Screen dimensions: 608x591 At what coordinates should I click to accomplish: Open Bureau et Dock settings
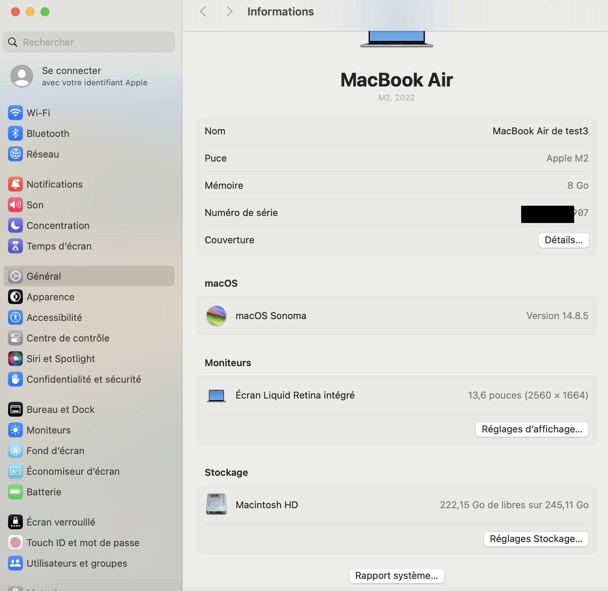tap(60, 409)
